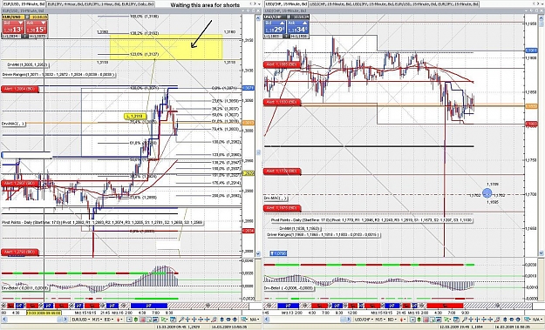Open the BID price type dropdown in right chart toolbar
Image resolution: width=545 pixels, height=330 pixels.
click(x=392, y=320)
